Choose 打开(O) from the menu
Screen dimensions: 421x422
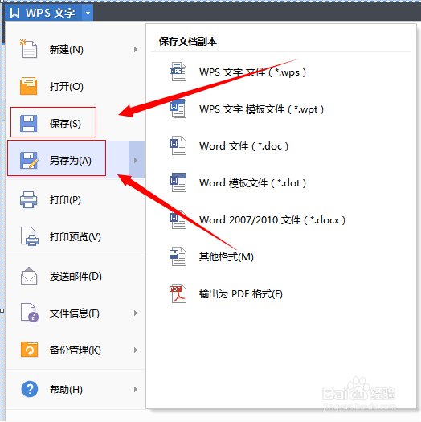[76, 86]
